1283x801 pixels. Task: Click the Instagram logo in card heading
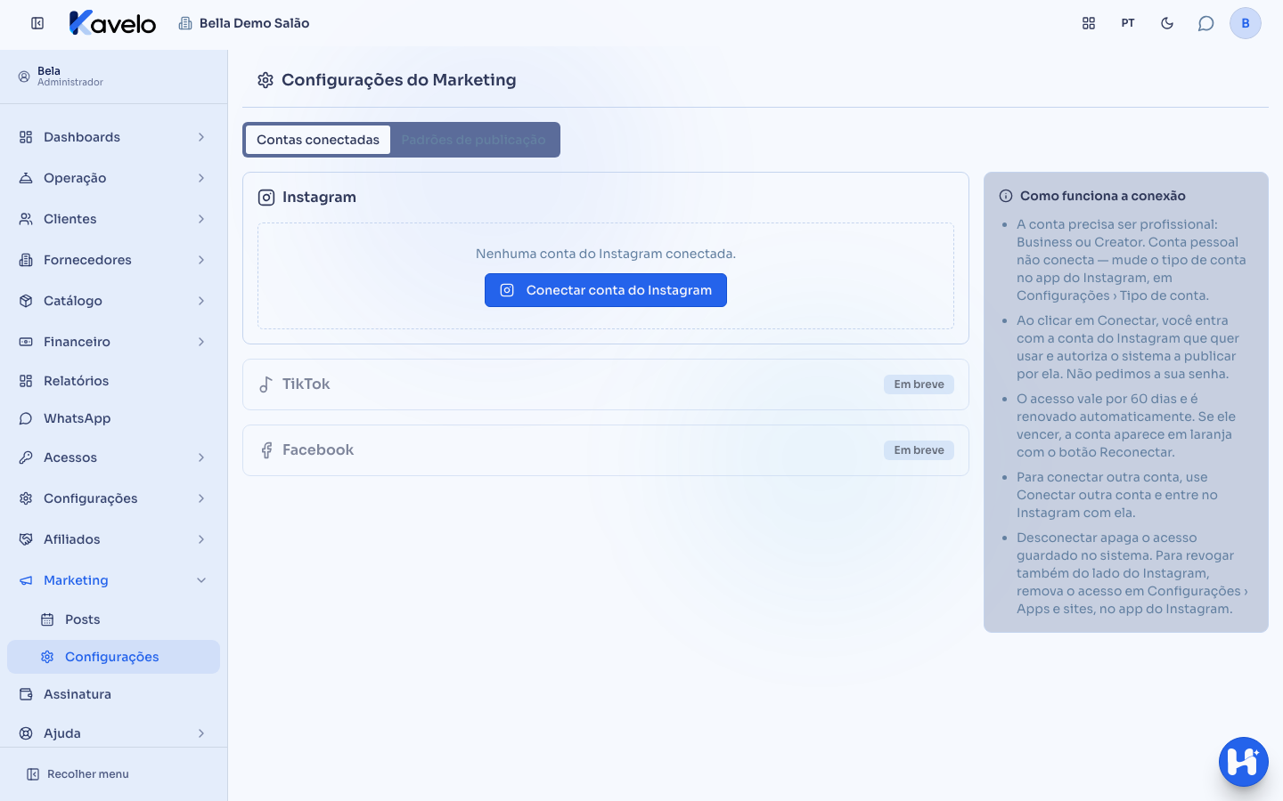click(x=266, y=198)
